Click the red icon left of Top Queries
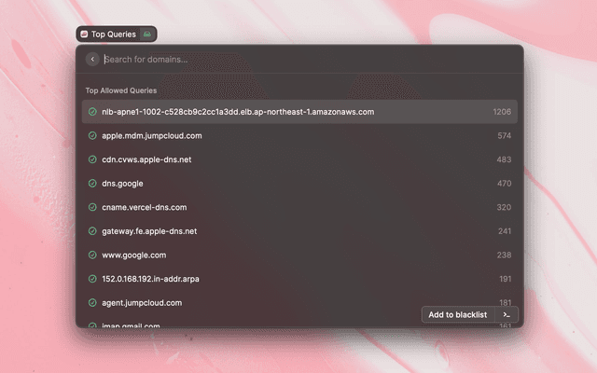597x373 pixels. click(x=84, y=34)
